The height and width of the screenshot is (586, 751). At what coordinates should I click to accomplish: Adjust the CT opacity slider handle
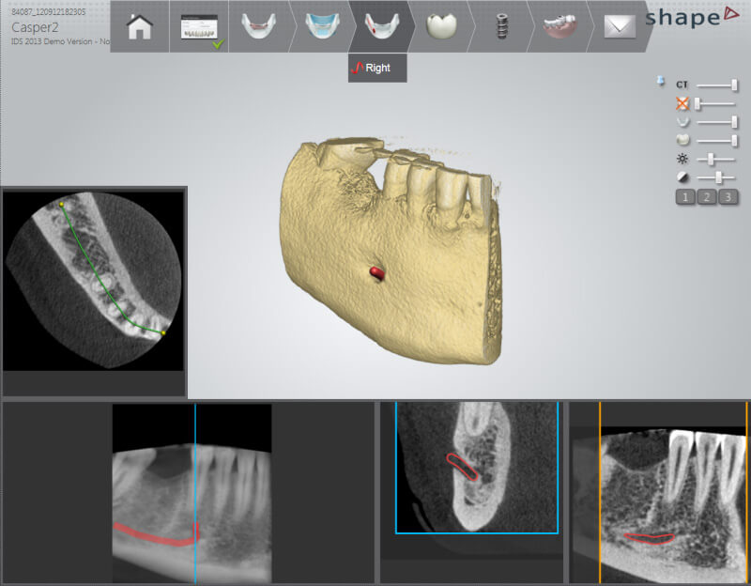coord(734,85)
